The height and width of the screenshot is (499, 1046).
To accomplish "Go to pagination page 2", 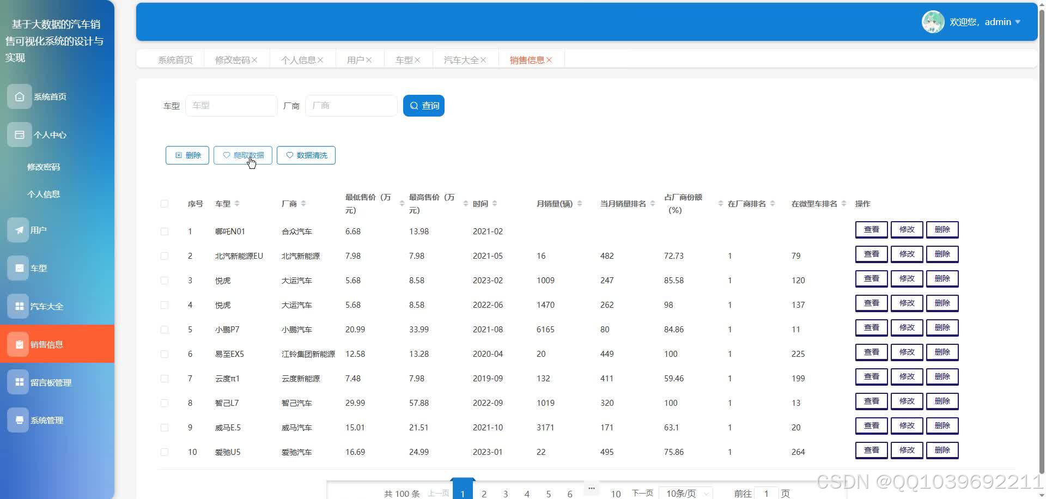I will point(484,494).
